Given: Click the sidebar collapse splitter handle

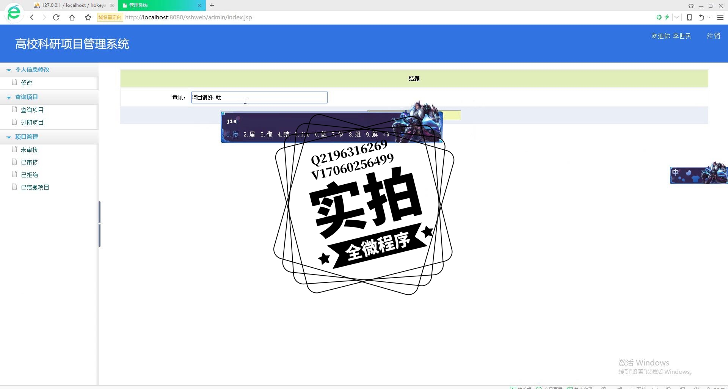Looking at the screenshot, I should click(x=99, y=224).
